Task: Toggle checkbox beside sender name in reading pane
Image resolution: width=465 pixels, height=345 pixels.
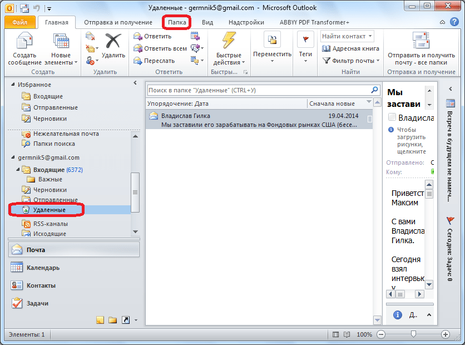Action: pos(392,117)
